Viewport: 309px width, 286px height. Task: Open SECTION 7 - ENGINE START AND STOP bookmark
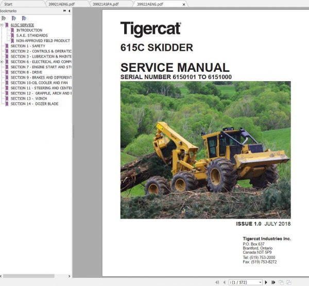pyautogui.click(x=41, y=67)
